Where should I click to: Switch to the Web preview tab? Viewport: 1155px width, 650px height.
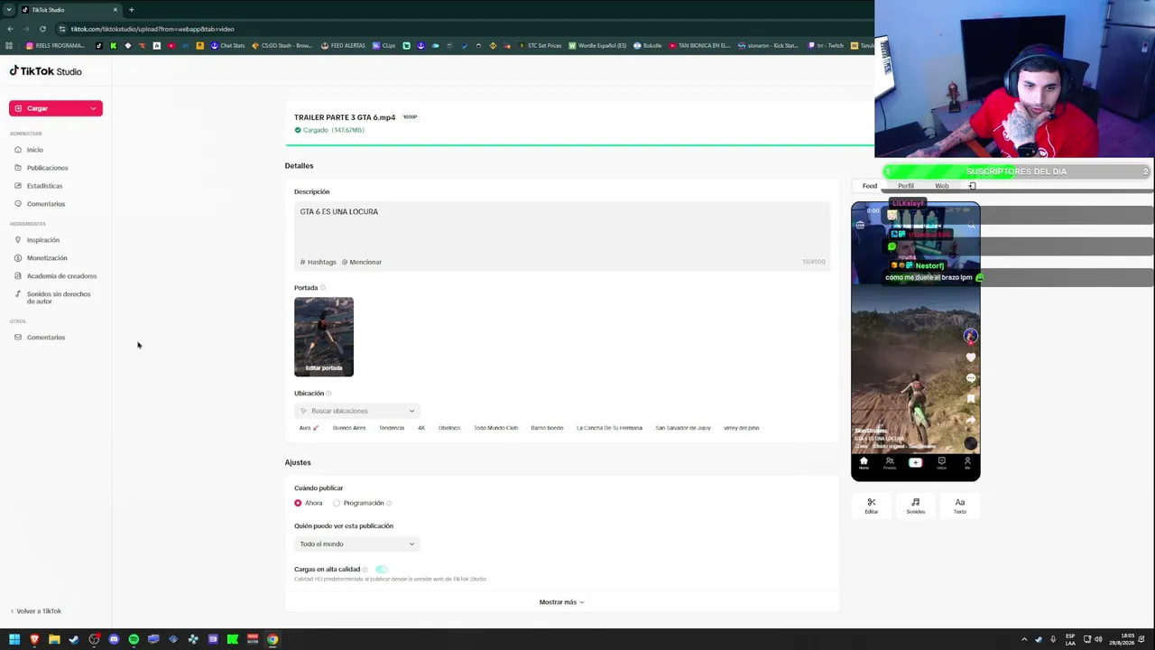pos(941,186)
